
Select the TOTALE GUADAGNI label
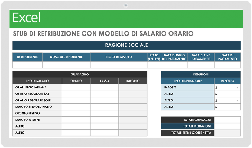click(x=188, y=120)
